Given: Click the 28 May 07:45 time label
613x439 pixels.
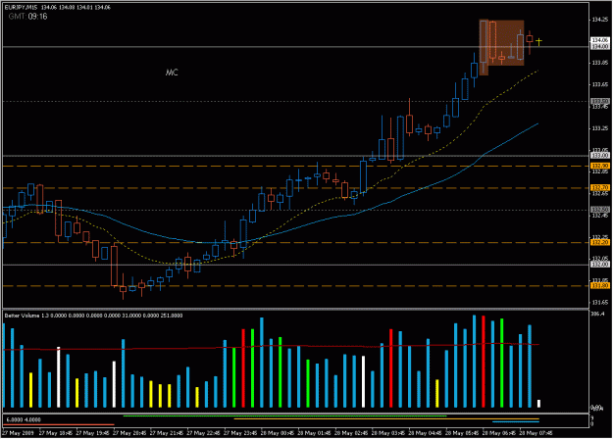Looking at the screenshot, I should [x=536, y=433].
